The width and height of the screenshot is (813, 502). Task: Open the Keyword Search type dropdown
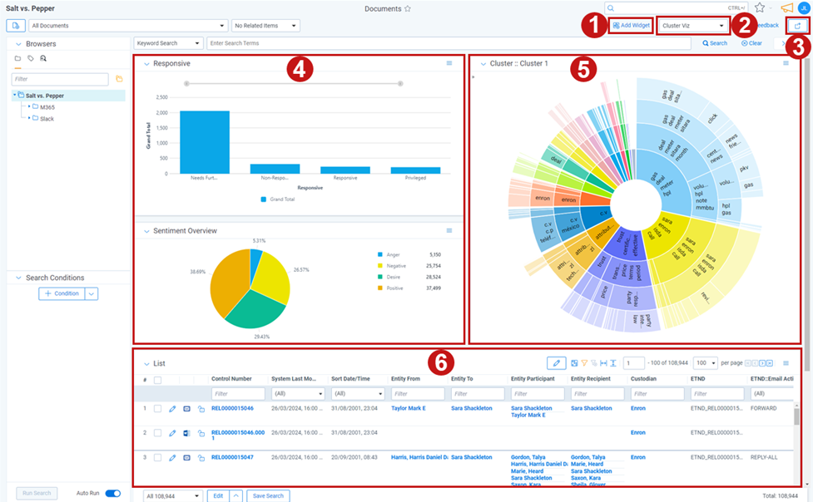click(x=167, y=43)
